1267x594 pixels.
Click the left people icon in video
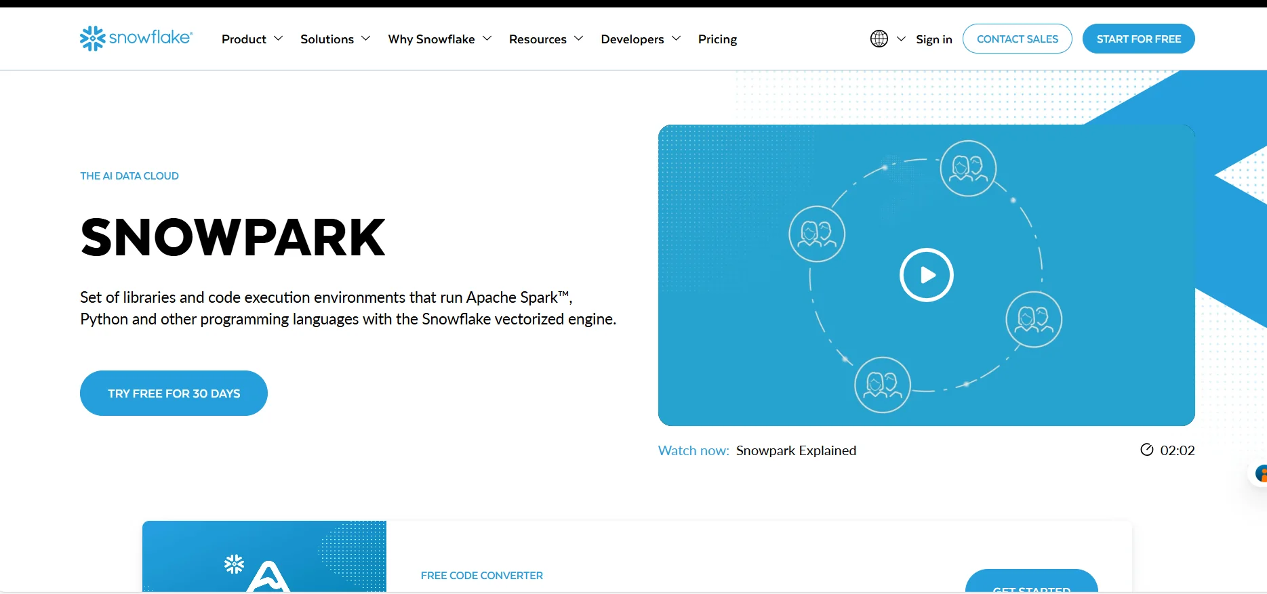(x=817, y=234)
